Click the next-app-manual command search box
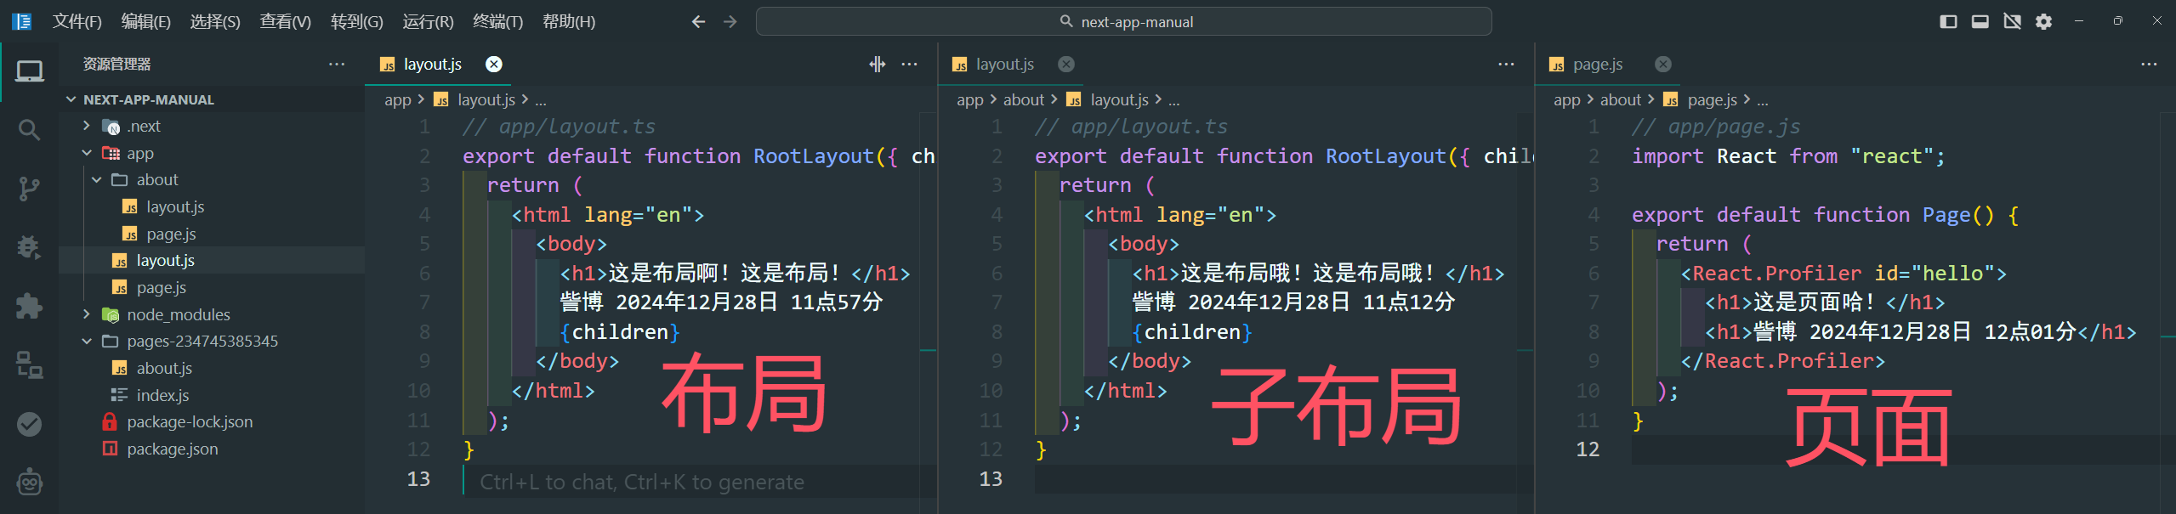The width and height of the screenshot is (2176, 514). (x=1123, y=21)
